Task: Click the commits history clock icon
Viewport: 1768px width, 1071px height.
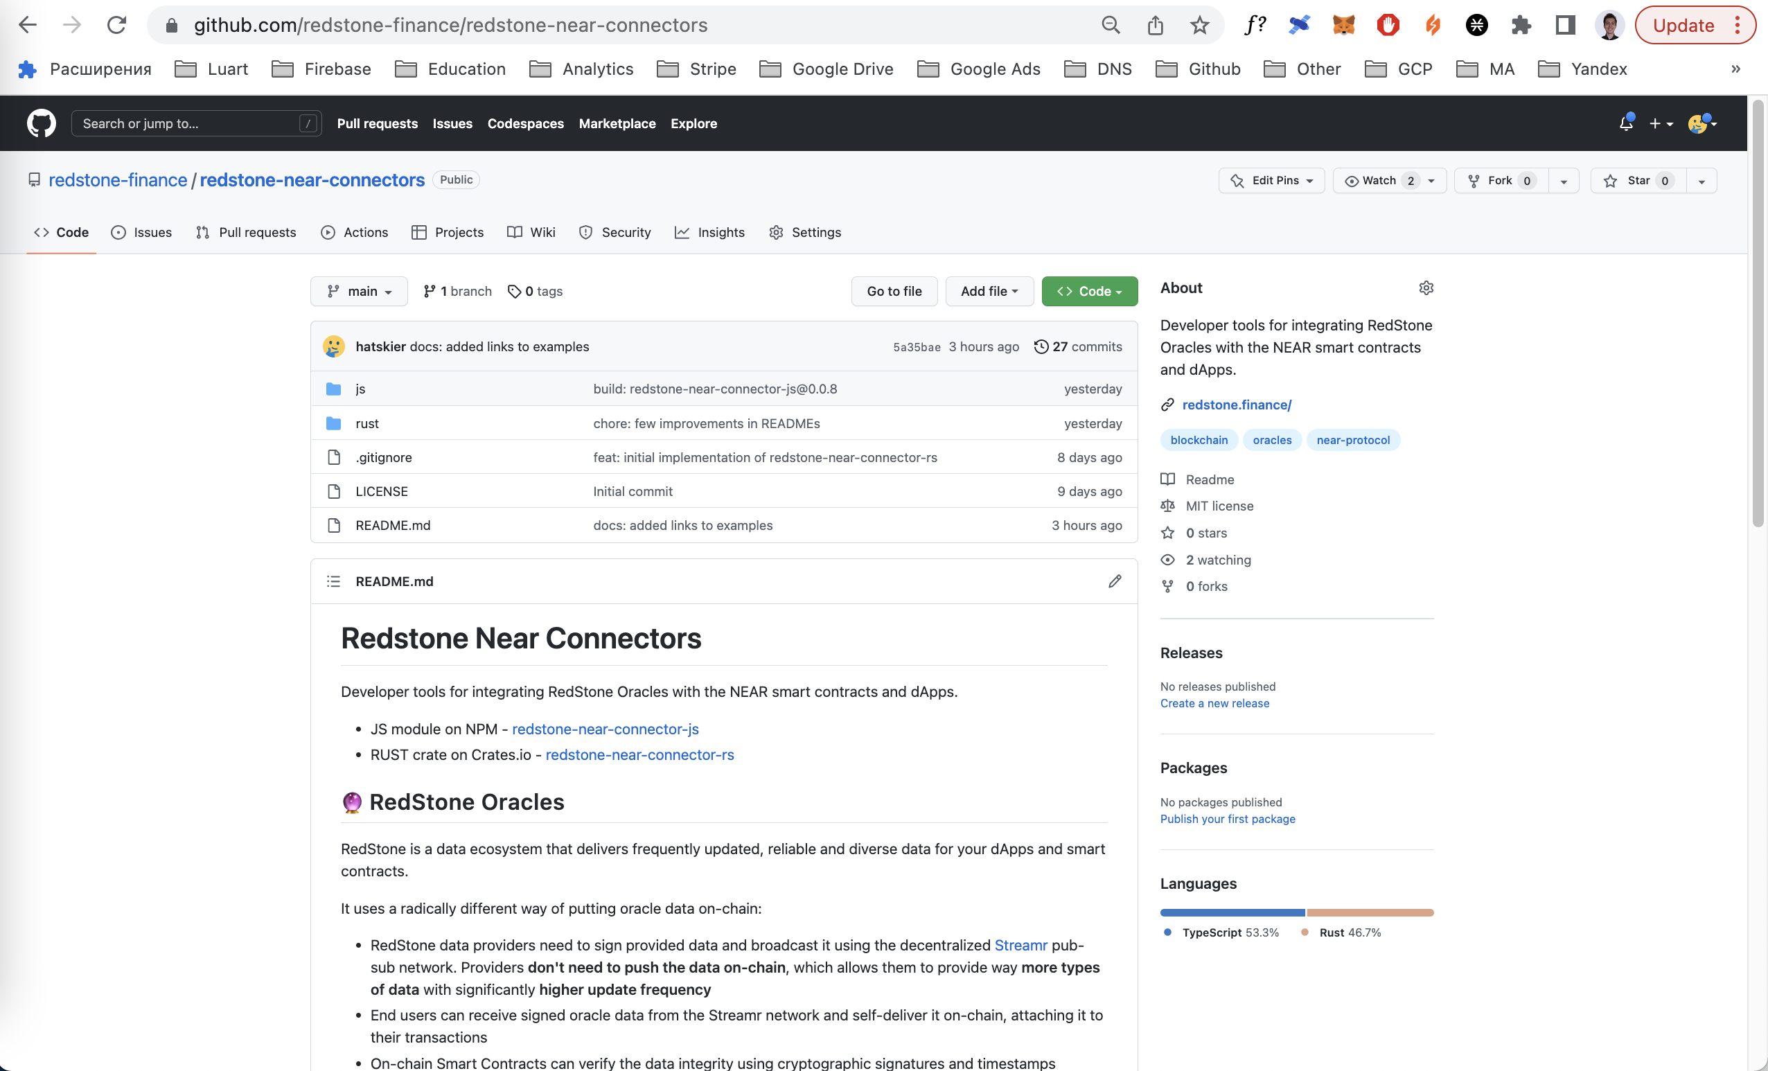Action: 1041,346
